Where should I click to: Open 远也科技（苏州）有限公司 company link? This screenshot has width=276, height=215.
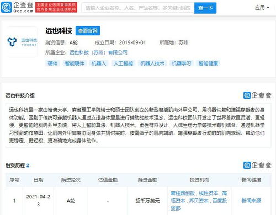(x=98, y=52)
